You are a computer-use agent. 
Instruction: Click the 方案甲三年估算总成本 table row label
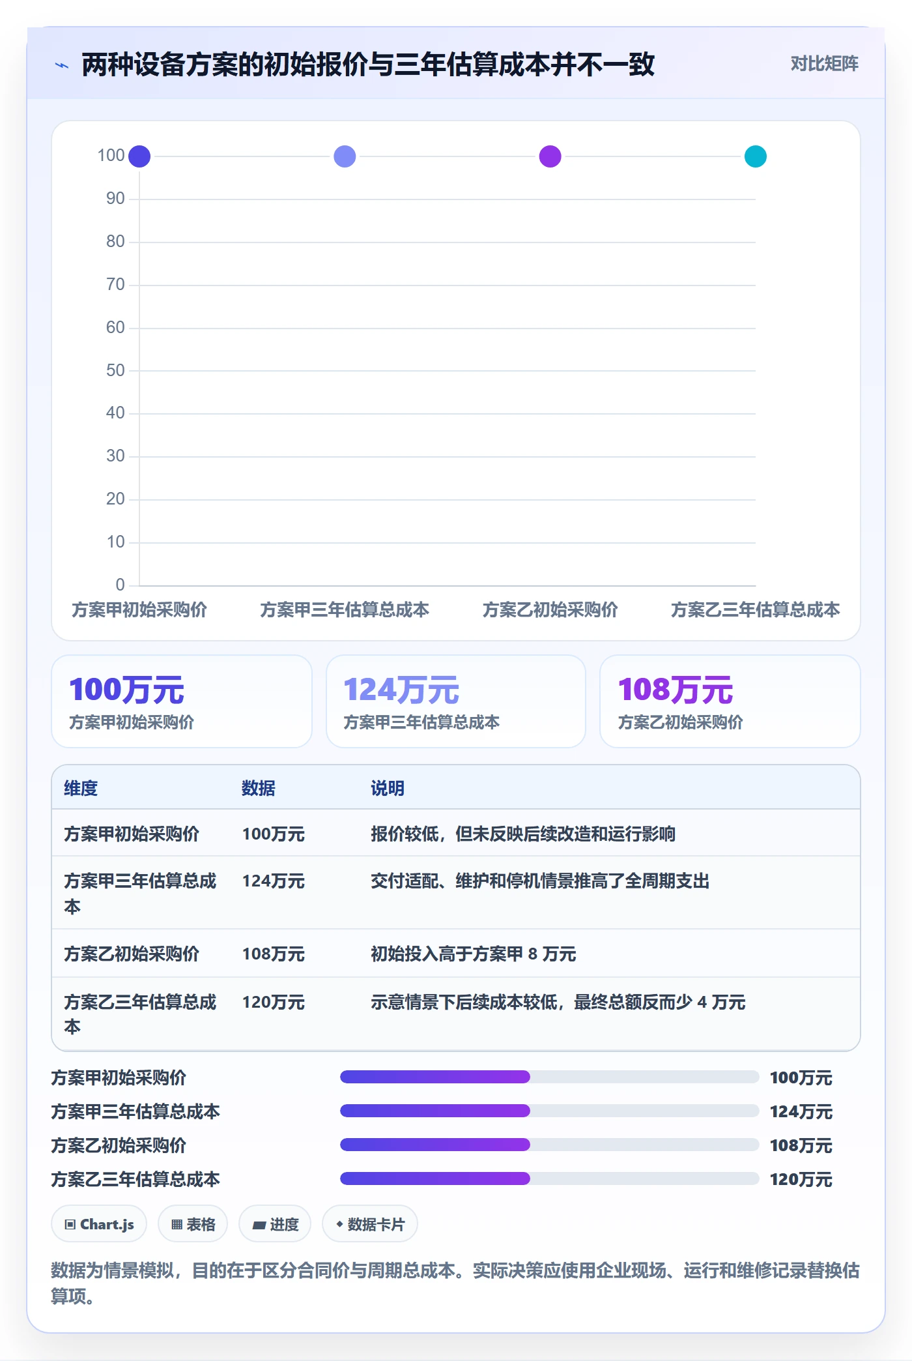coord(140,893)
